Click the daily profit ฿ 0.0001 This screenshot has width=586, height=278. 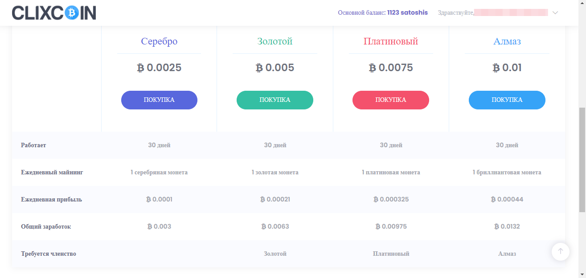pyautogui.click(x=159, y=200)
